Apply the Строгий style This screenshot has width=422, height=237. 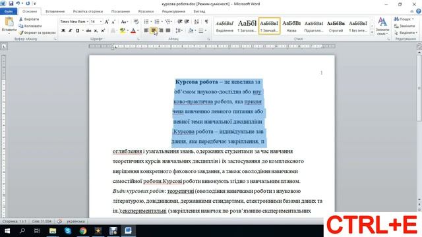point(336,26)
